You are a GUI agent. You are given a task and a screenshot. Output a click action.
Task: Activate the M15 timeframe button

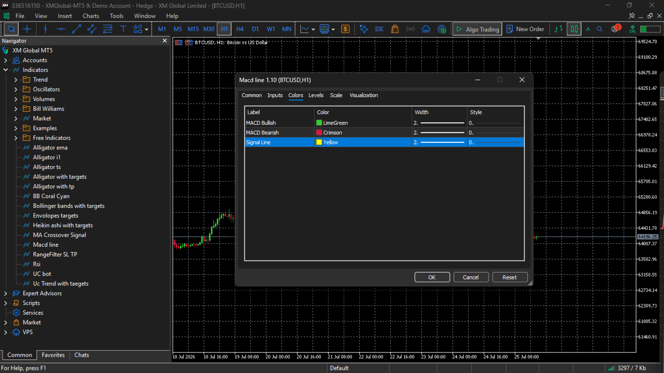point(193,29)
